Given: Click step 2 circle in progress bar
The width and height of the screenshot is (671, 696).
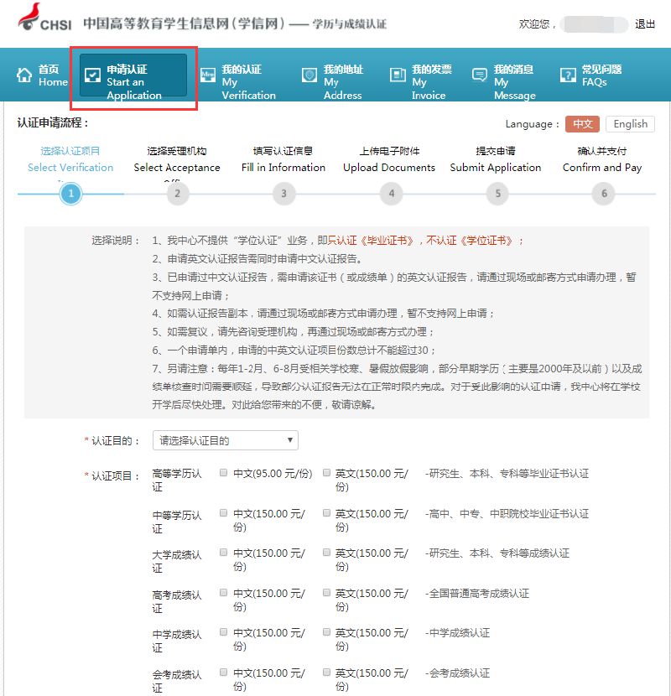Looking at the screenshot, I should point(177,194).
